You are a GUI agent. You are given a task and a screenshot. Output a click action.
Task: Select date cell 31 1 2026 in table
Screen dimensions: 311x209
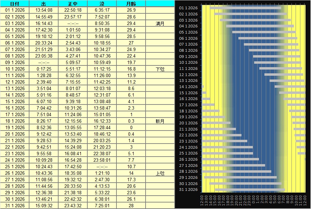(15, 206)
